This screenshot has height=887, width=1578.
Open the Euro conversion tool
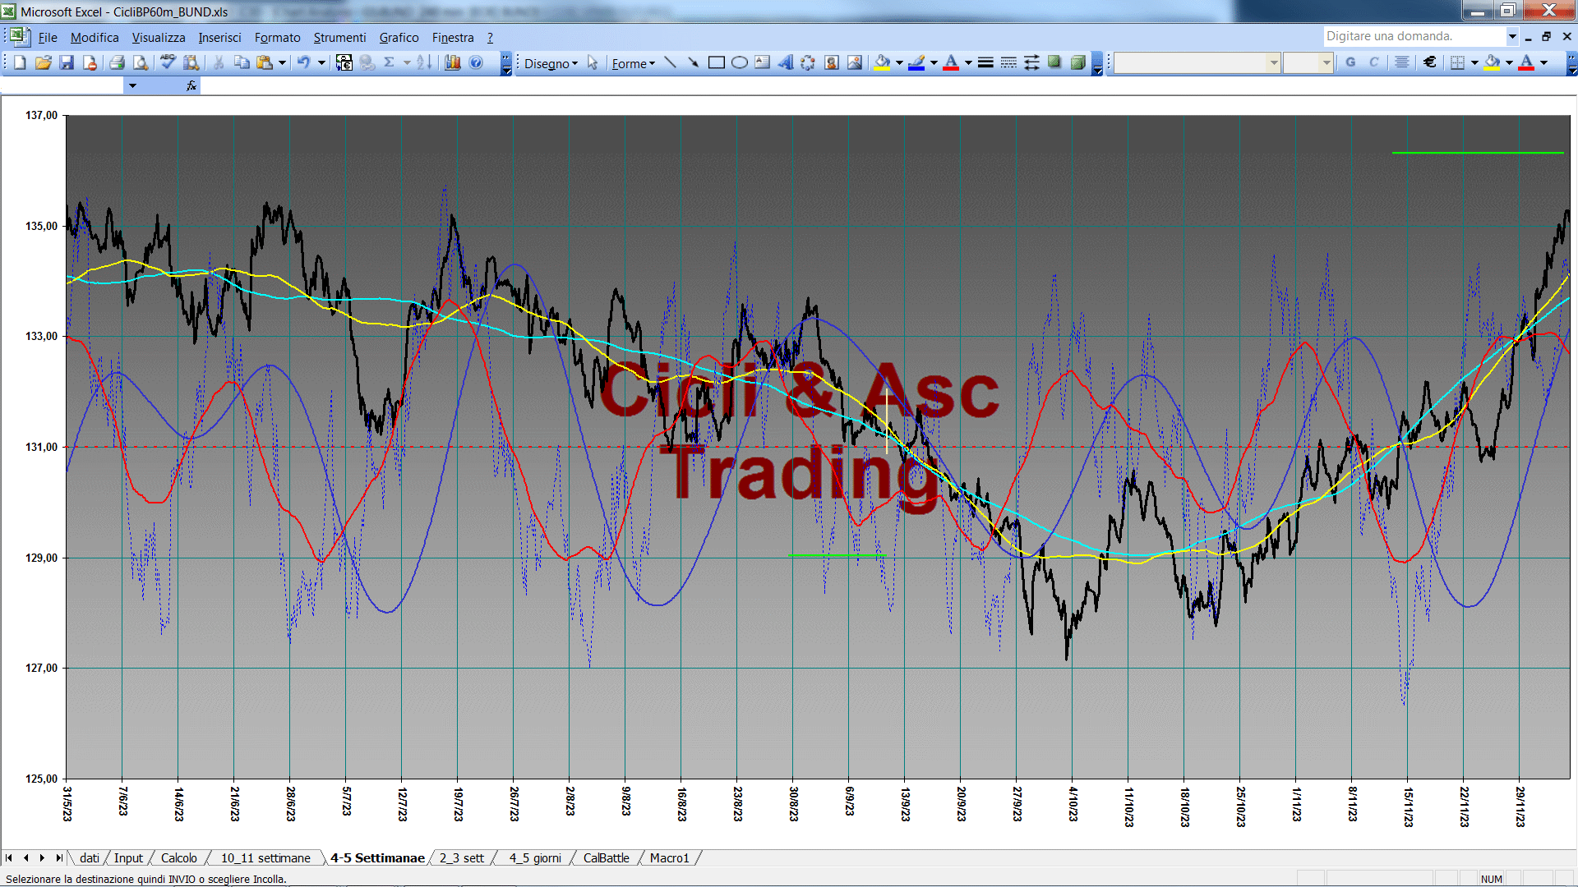pos(344,62)
